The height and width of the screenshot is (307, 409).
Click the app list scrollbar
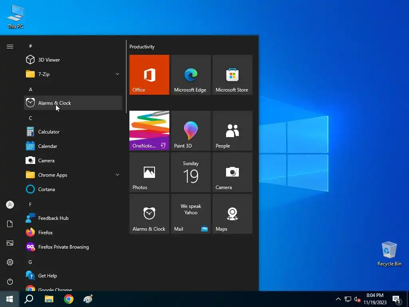(x=126, y=76)
